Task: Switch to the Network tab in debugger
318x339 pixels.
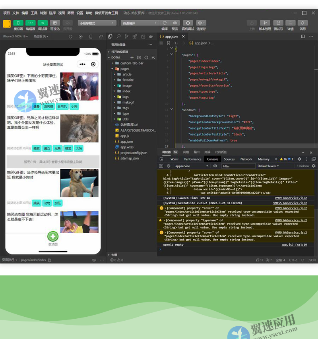Action: [246, 159]
